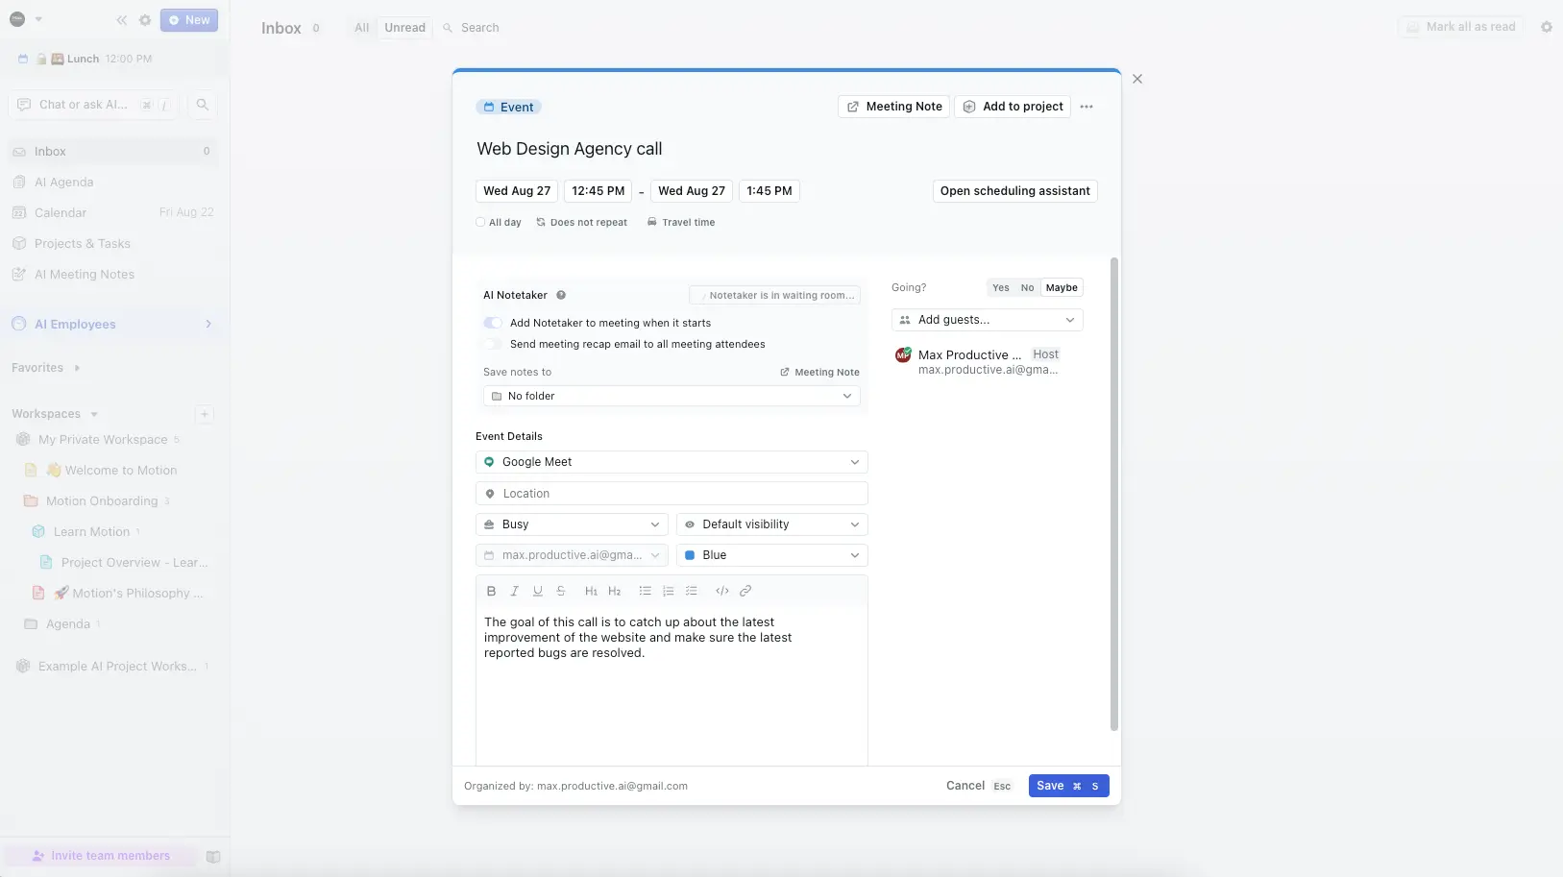
Task: Open AI Meeting Notes in the sidebar
Action: tap(85, 274)
